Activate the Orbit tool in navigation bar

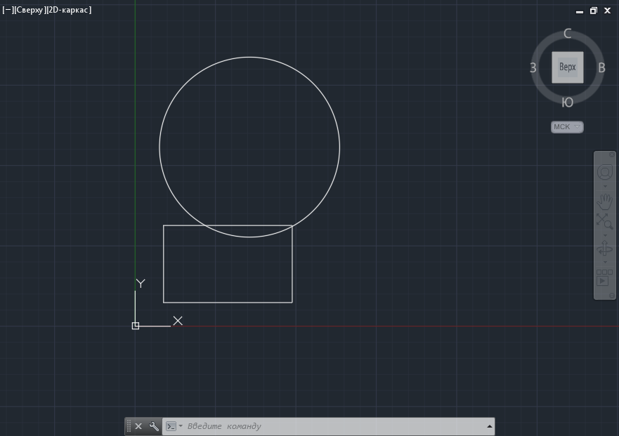(604, 249)
